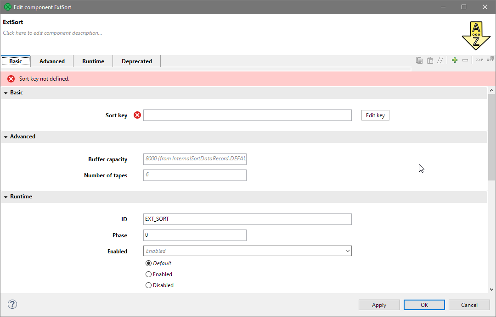Open the Enabled dropdown list

pos(347,251)
